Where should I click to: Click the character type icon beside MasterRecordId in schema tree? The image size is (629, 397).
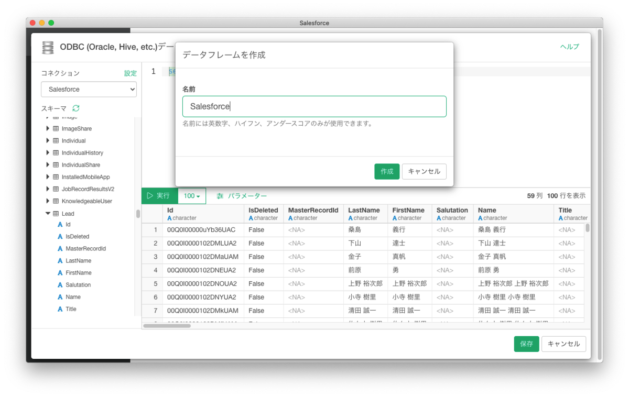tap(60, 249)
